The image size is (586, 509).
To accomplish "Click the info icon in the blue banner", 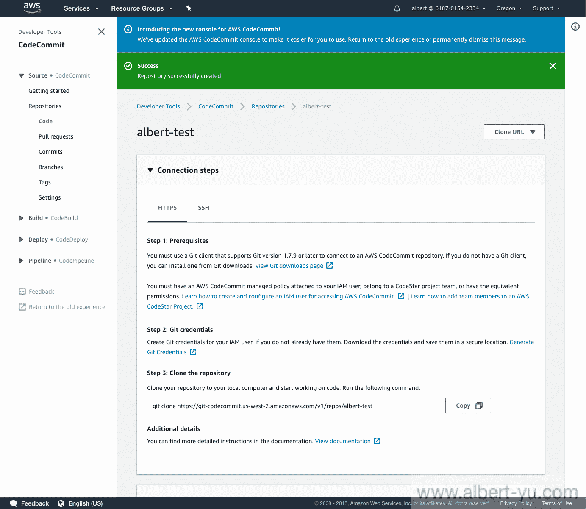I will (128, 29).
